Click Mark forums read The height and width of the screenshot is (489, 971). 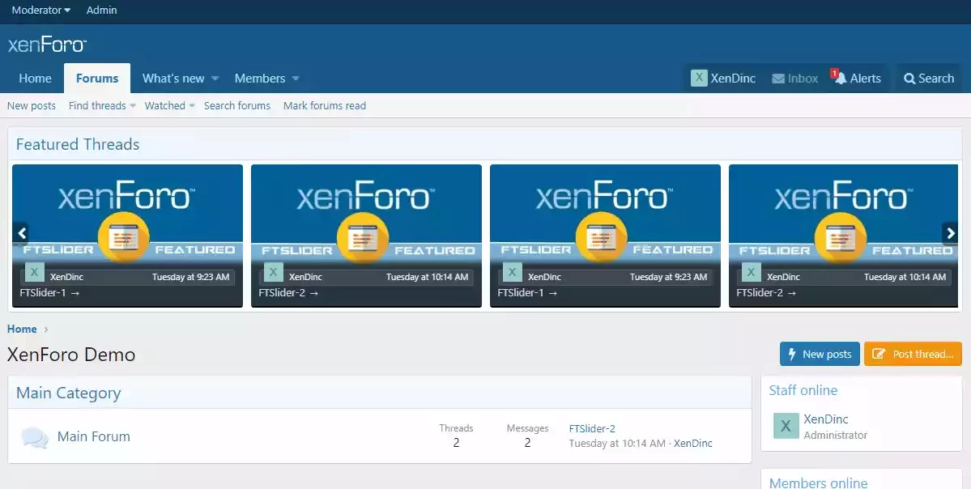[325, 106]
